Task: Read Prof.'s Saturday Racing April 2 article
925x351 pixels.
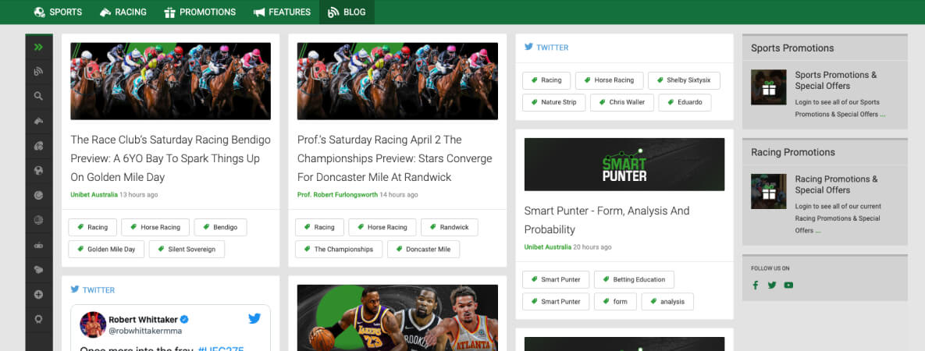Action: pos(395,158)
